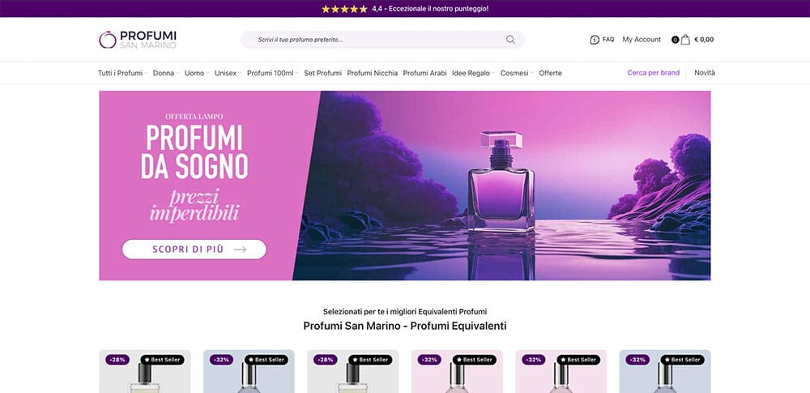Click the cart item count badge
The width and height of the screenshot is (810, 393).
pos(675,40)
